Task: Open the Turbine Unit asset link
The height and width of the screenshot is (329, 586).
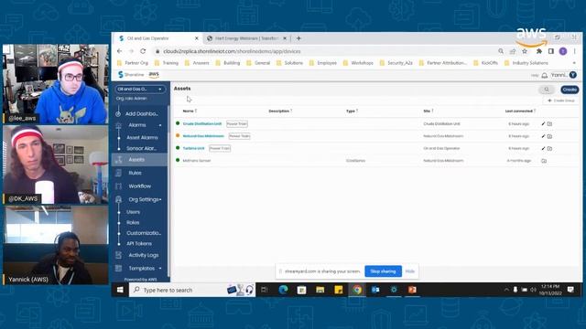Action: coord(193,148)
